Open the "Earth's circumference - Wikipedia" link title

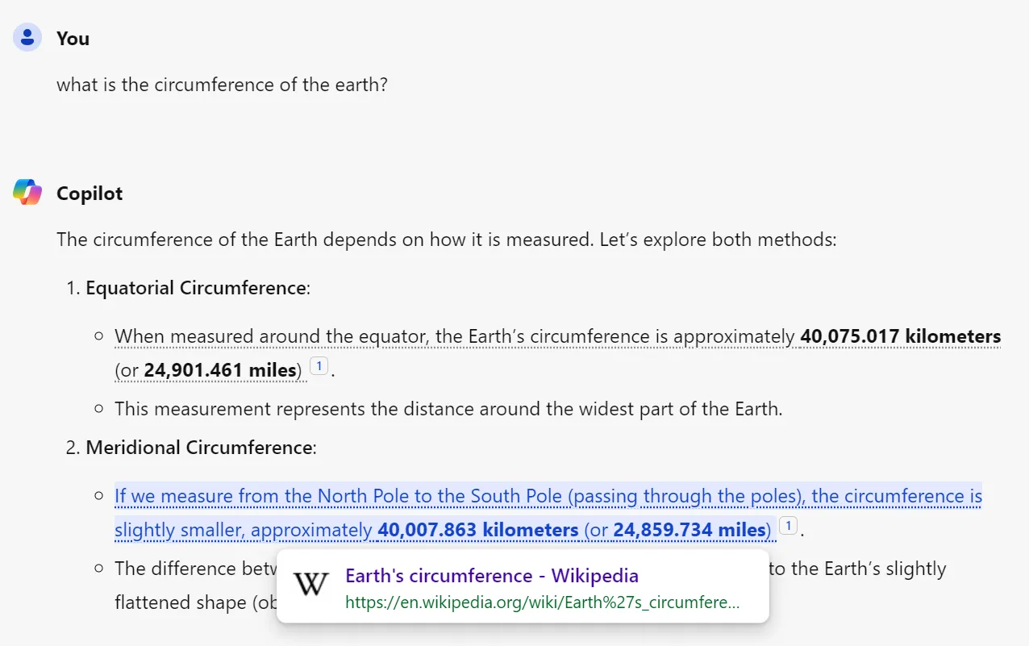492,575
